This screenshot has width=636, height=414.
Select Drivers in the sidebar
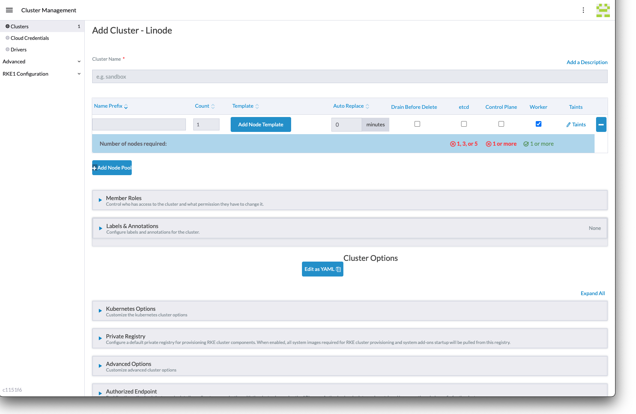click(x=19, y=49)
